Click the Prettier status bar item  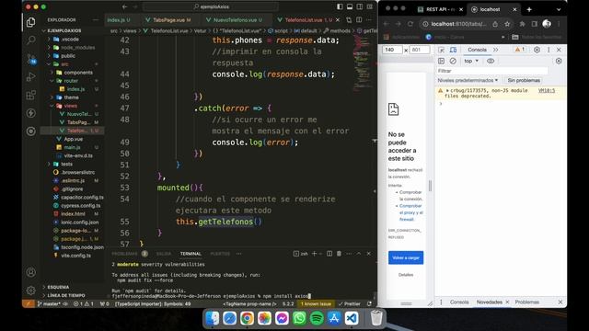click(x=350, y=304)
